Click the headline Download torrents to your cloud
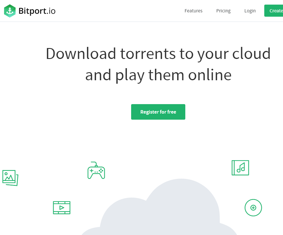The image size is (283, 235). point(158,54)
